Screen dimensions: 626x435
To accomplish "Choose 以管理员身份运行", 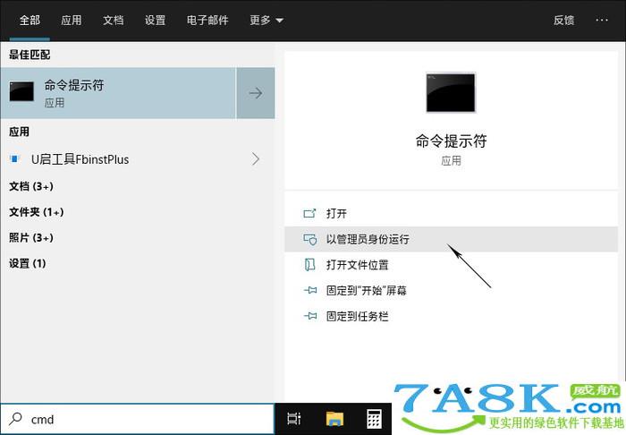I will pyautogui.click(x=451, y=239).
